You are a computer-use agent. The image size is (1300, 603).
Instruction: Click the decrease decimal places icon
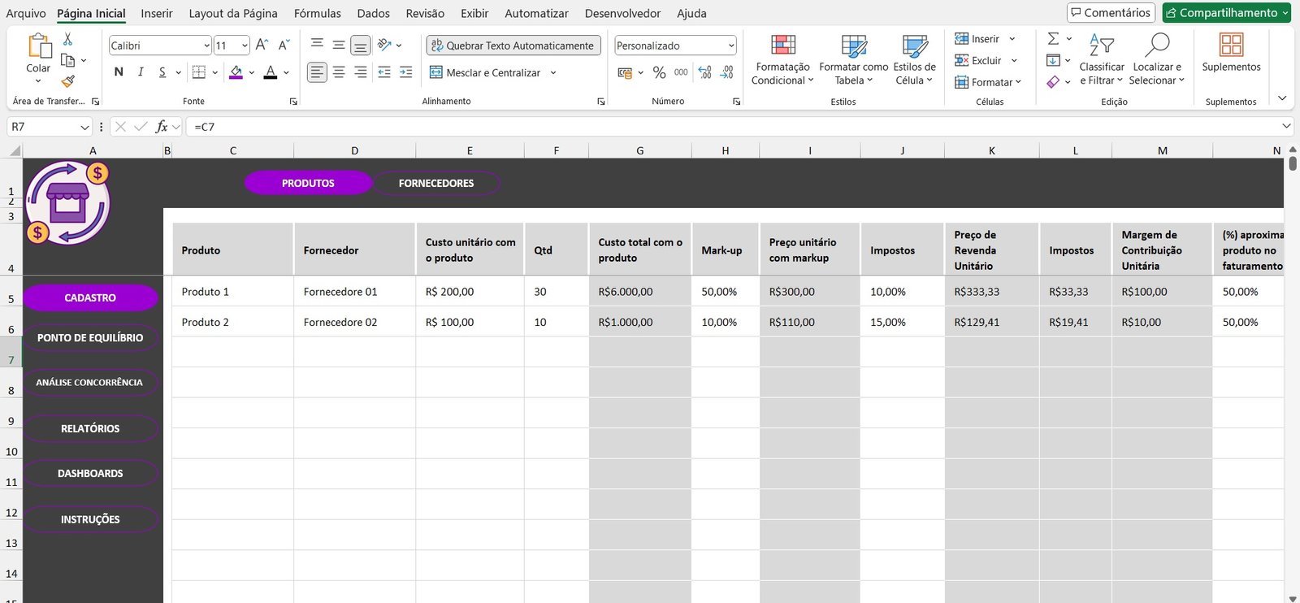click(726, 72)
